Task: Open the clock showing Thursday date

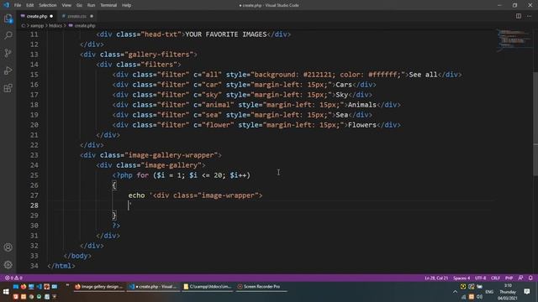Action: pos(508,292)
